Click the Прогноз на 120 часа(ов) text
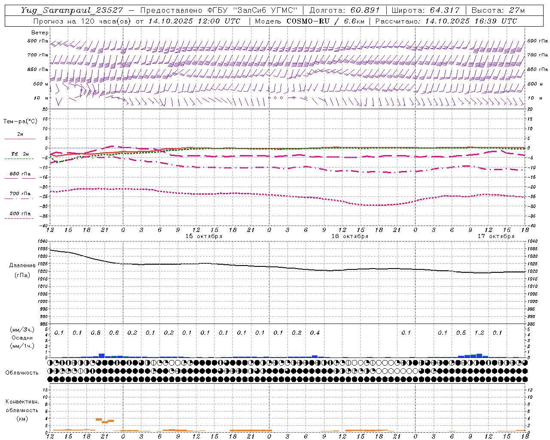550x440 pixels. click(x=83, y=21)
